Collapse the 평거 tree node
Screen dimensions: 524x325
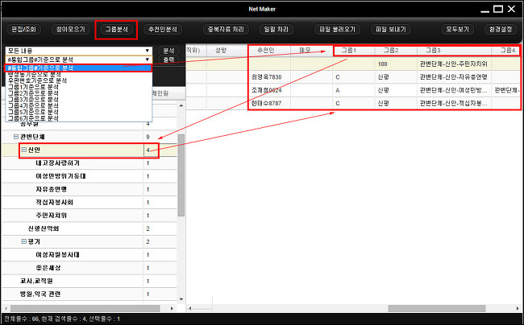pos(23,241)
